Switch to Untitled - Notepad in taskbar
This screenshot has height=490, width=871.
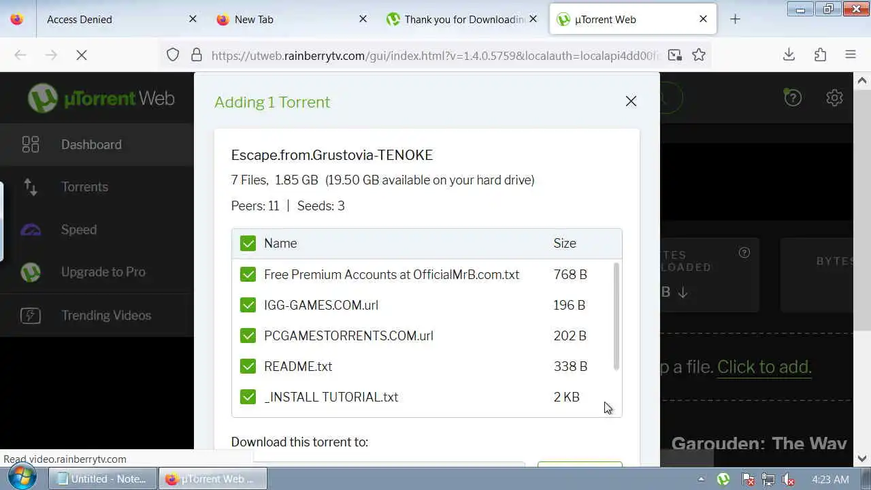point(103,479)
